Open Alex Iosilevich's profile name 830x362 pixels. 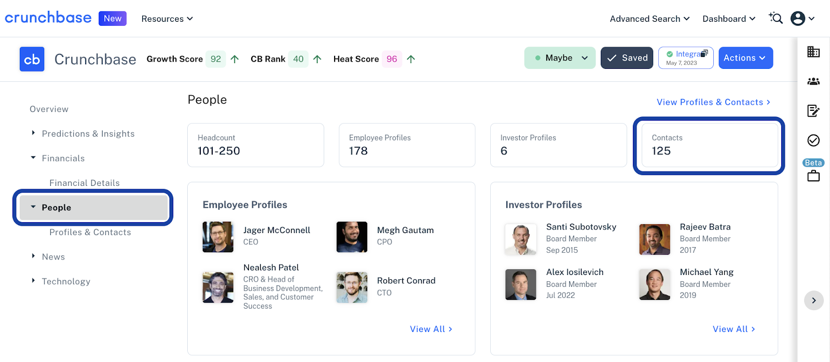[575, 272]
